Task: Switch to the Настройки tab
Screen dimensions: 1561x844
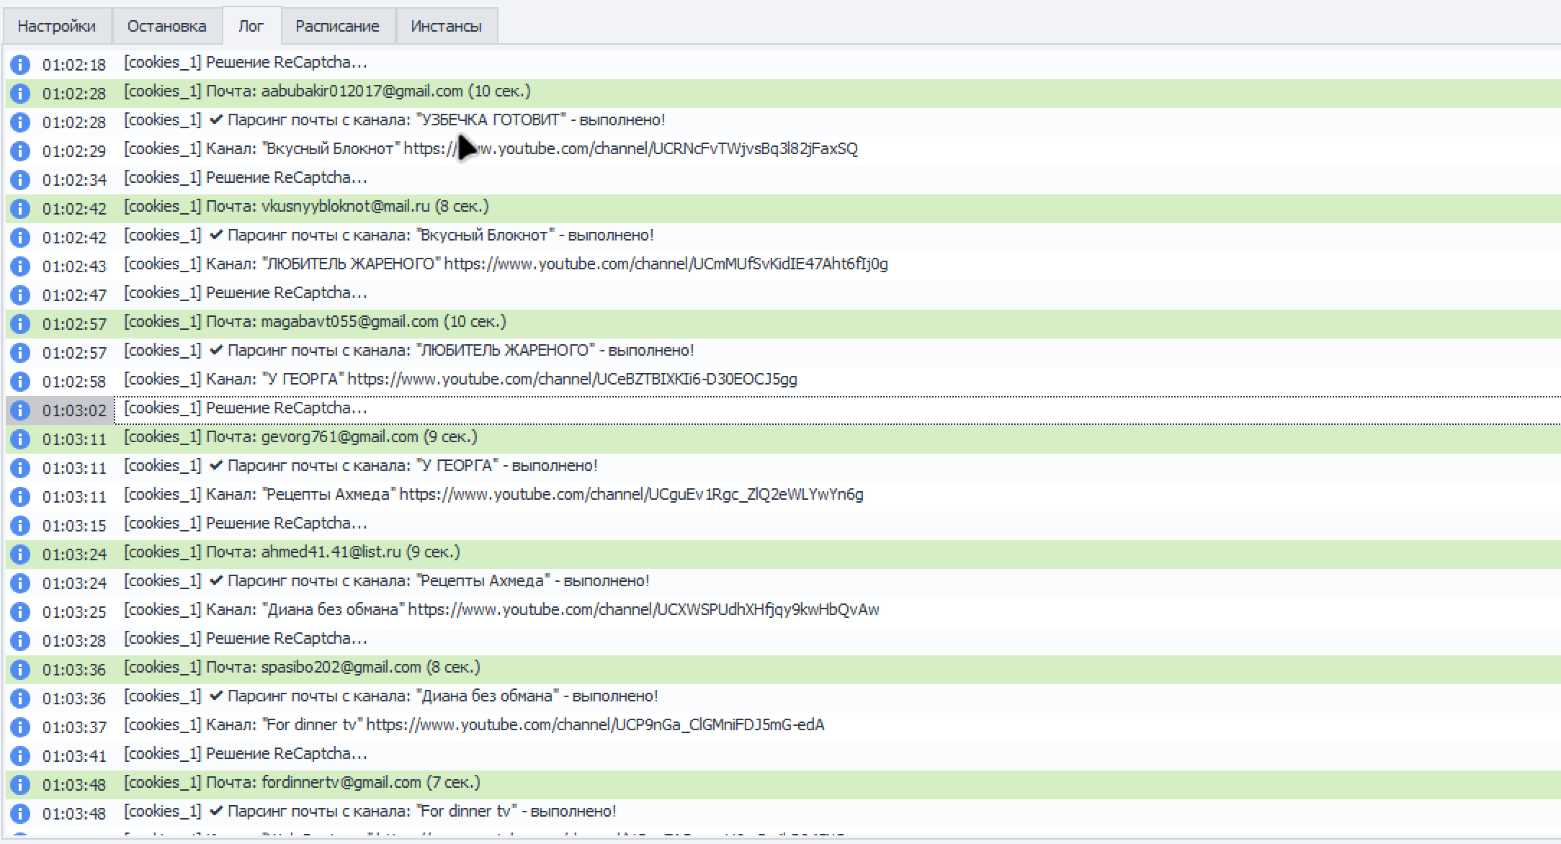Action: [56, 27]
